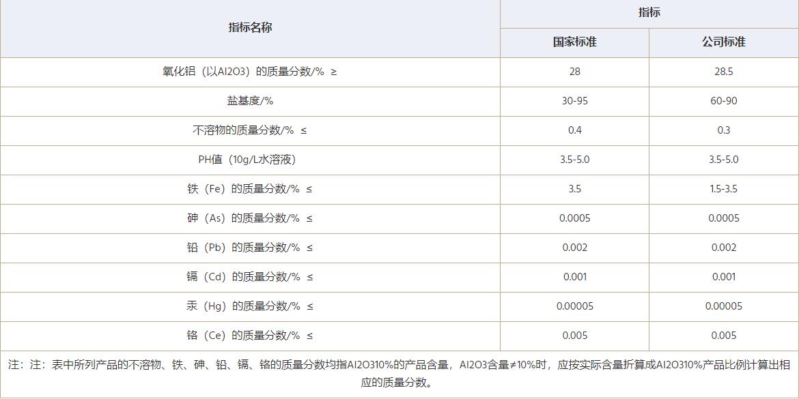Image resolution: width=799 pixels, height=399 pixels.
Task: Select 汞 value 0.00005 under 公司标准
Action: tap(724, 306)
